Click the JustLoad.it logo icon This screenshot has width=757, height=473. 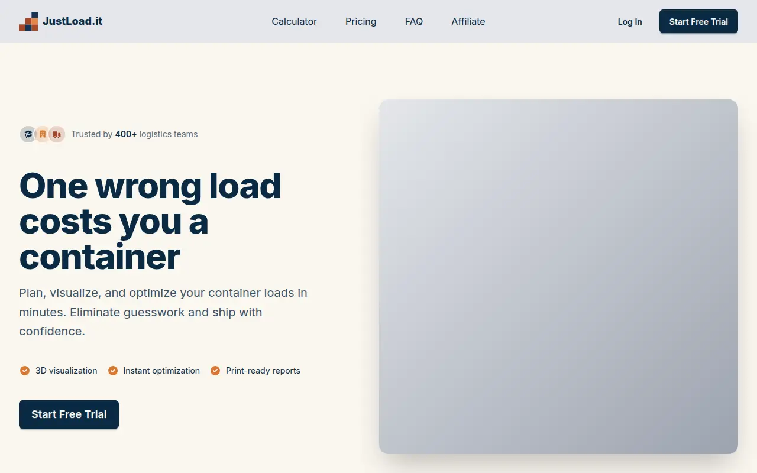(x=28, y=21)
